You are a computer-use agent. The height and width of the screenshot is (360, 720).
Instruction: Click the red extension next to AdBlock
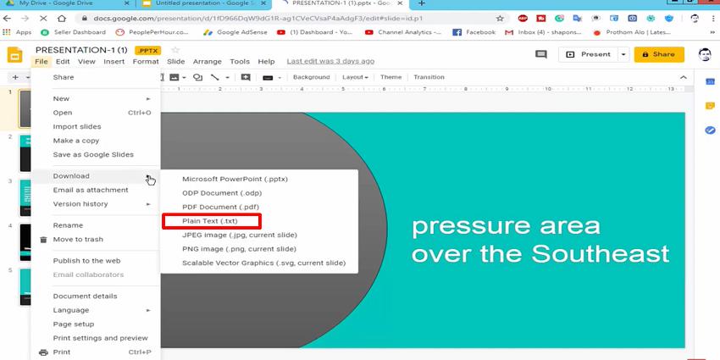click(x=541, y=19)
